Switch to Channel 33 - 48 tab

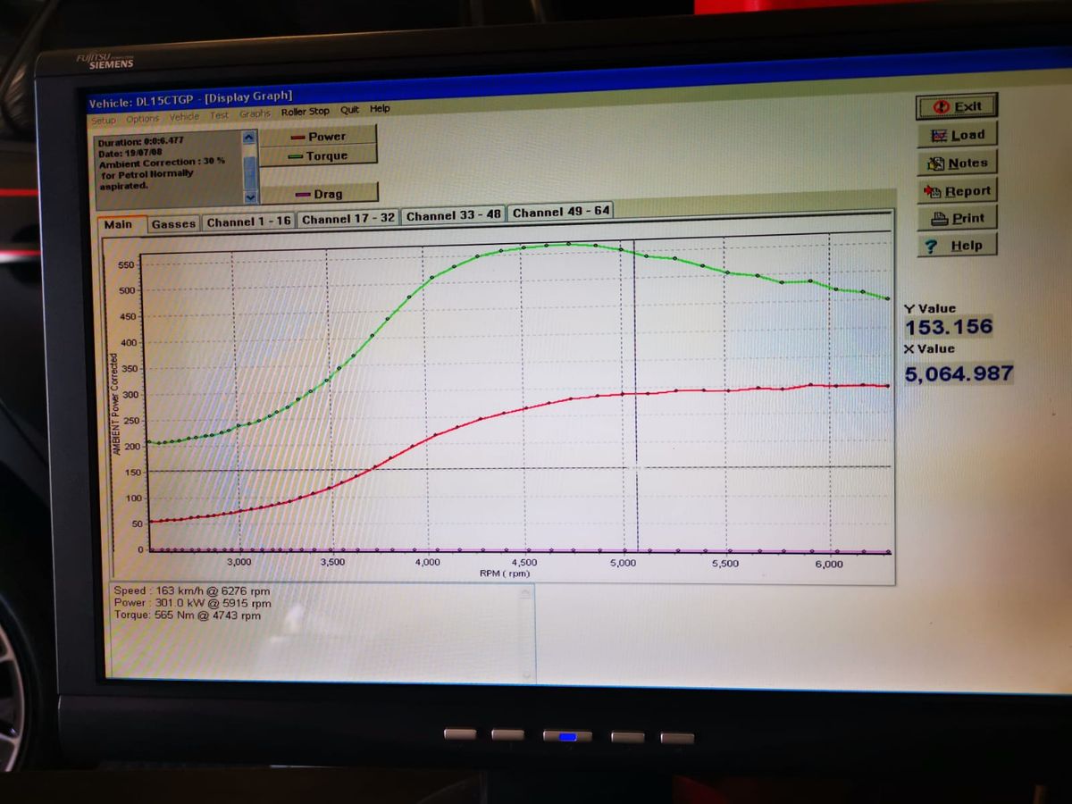[454, 215]
